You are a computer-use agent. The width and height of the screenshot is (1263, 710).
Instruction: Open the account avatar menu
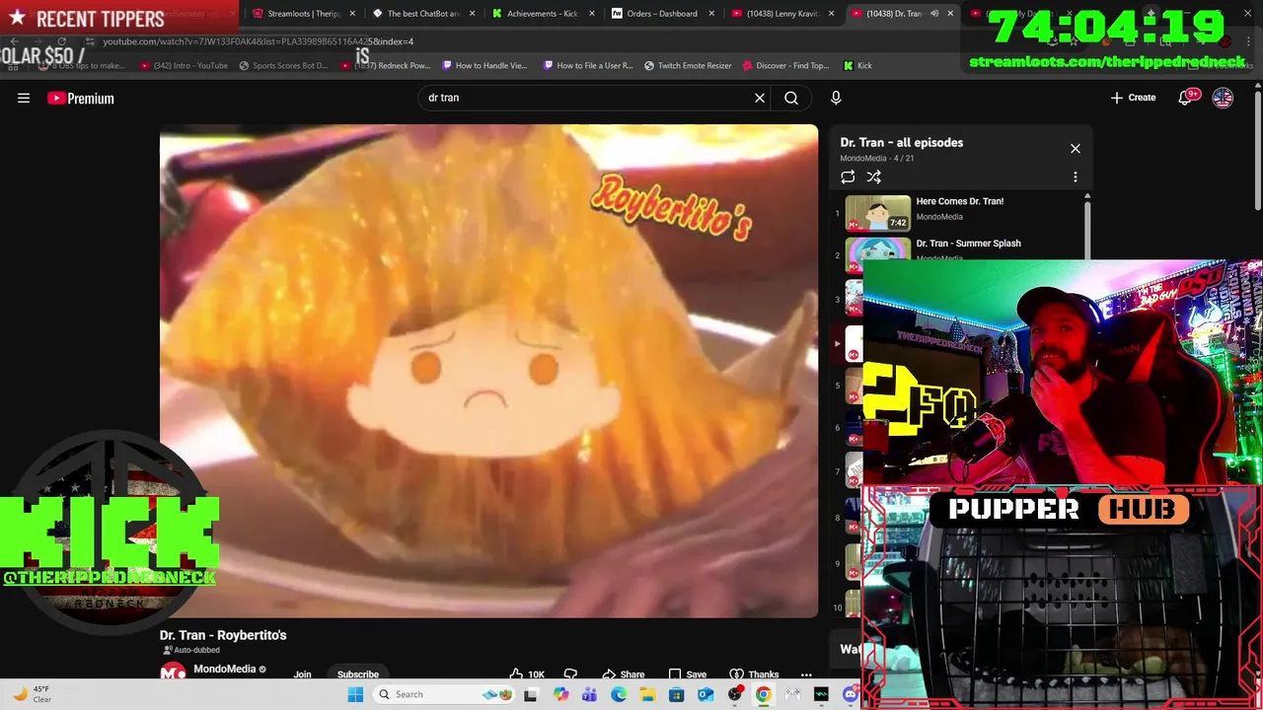1223,98
